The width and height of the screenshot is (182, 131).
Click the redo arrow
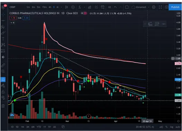[120, 7]
